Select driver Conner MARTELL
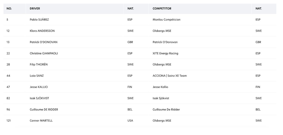The width and height of the screenshot is (283, 135). [41, 121]
